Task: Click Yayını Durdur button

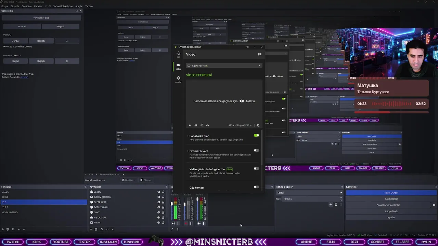Action: [x=391, y=193]
